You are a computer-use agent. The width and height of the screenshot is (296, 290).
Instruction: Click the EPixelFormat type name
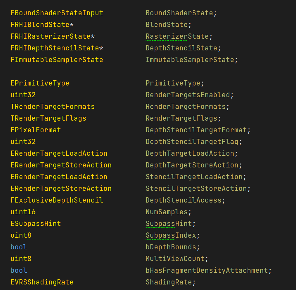35,130
